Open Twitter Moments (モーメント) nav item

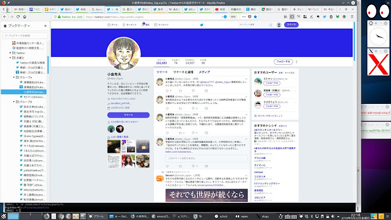(x=130, y=24)
